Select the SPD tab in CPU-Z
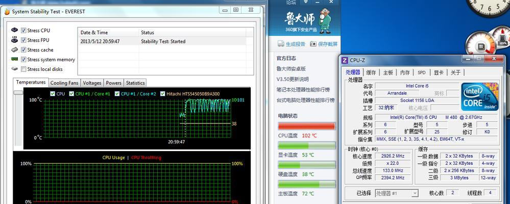510x204 pixels. (422, 72)
